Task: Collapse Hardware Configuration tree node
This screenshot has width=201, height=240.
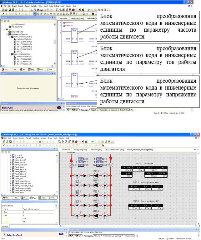Action: click(7, 34)
